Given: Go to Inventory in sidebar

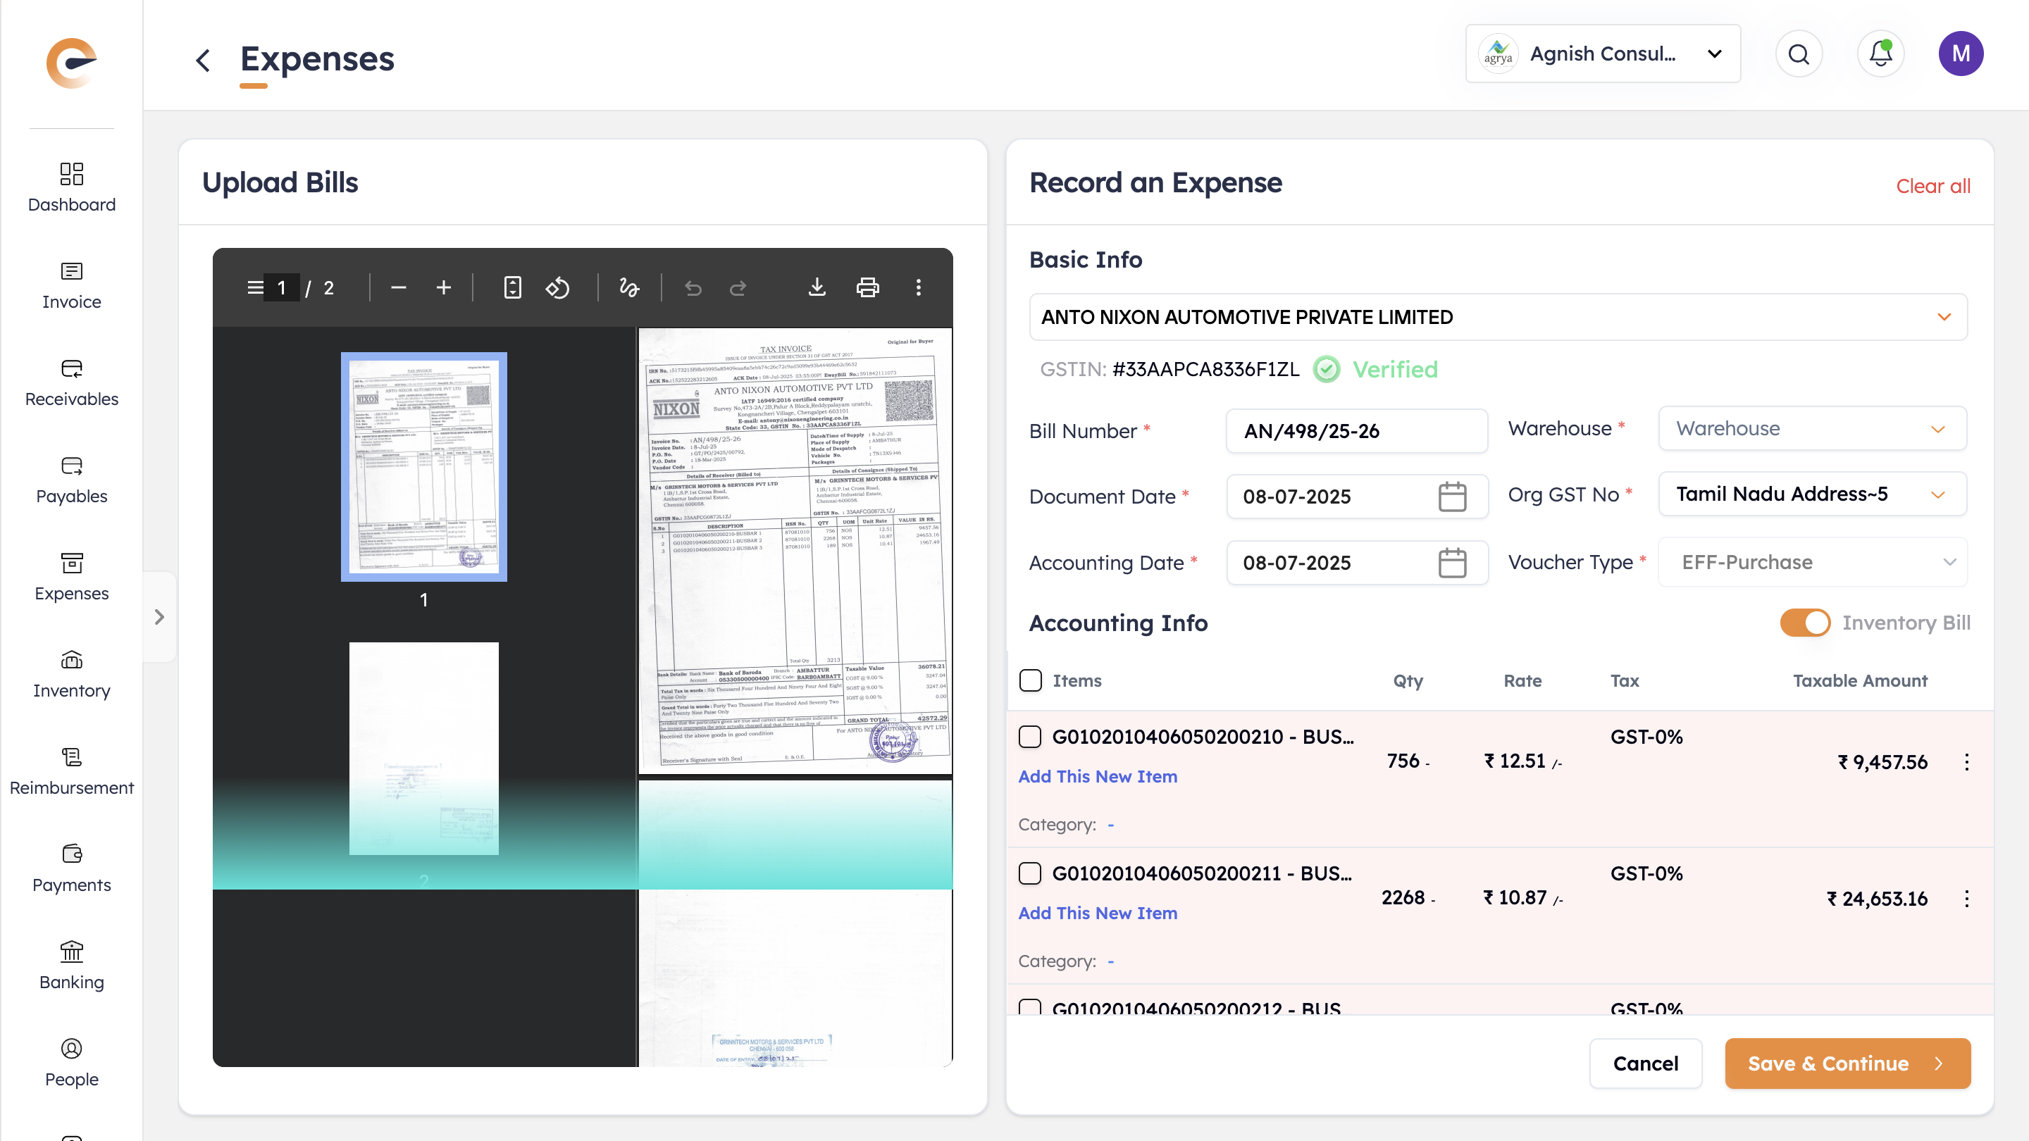Looking at the screenshot, I should 72,674.
